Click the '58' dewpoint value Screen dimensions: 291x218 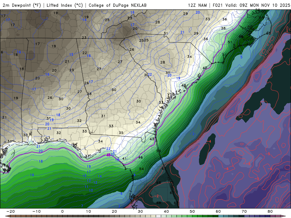pos(241,37)
